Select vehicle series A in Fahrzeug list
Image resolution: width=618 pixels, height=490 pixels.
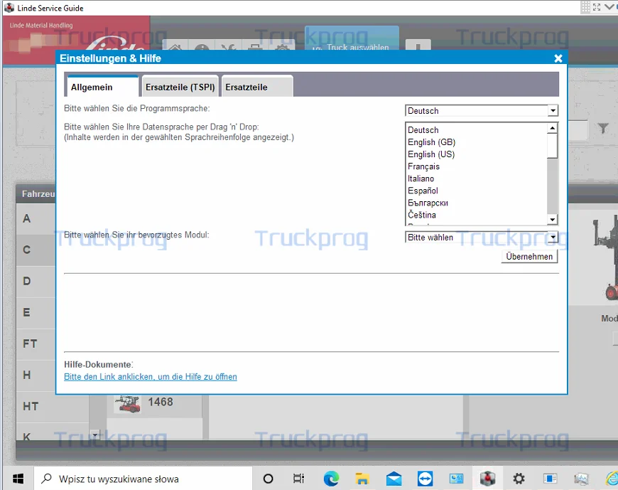click(36, 218)
